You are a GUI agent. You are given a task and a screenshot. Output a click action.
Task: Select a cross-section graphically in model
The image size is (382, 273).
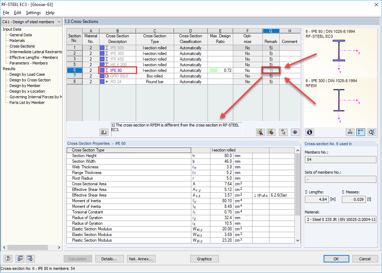[283, 132]
